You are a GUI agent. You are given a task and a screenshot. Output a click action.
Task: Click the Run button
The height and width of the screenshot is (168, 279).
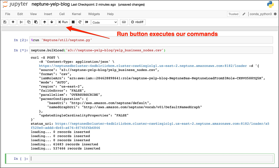[x=63, y=22]
